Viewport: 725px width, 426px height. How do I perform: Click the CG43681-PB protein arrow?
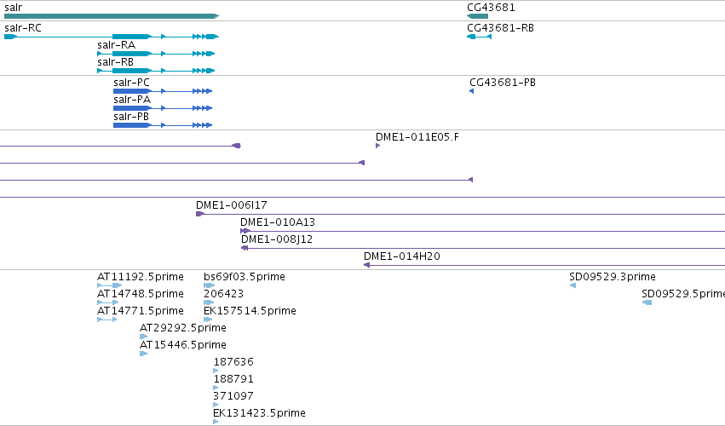(472, 91)
